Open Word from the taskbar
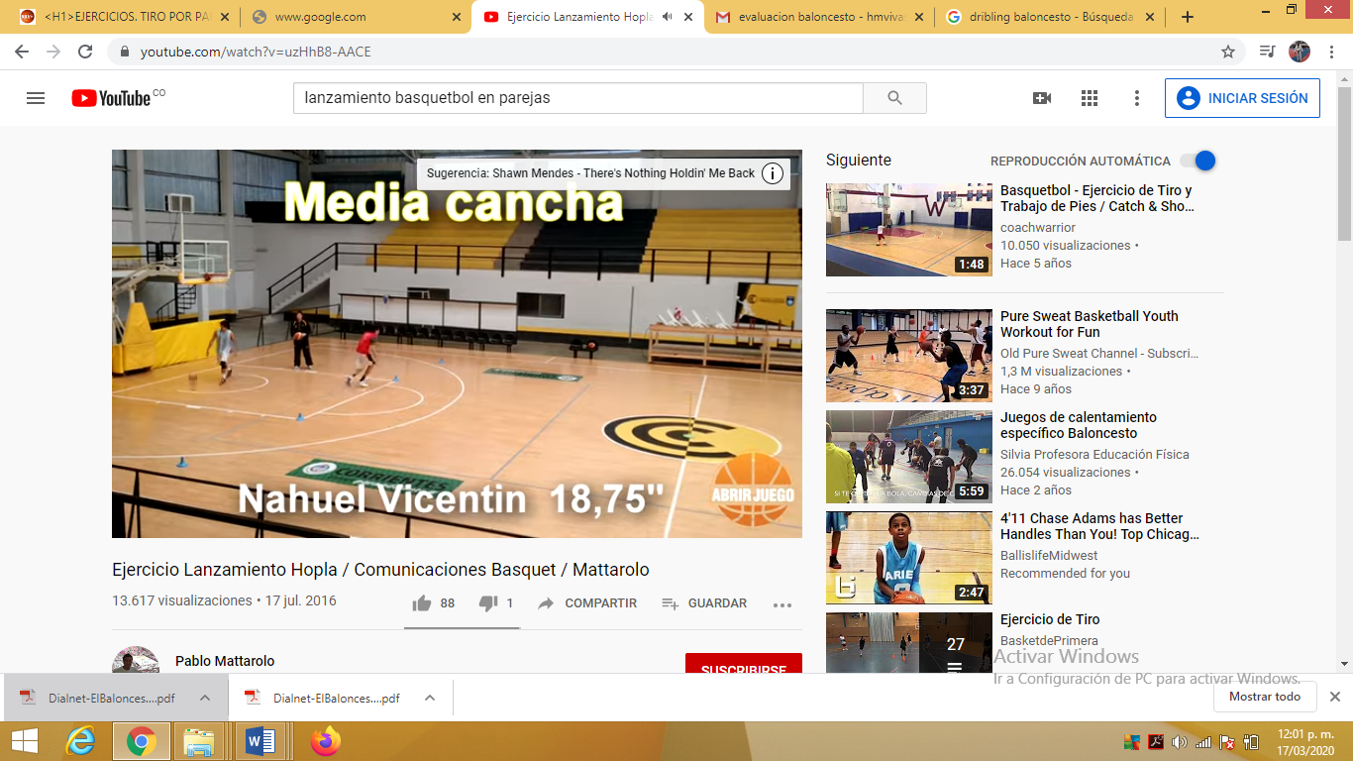This screenshot has width=1353, height=761. pyautogui.click(x=260, y=741)
